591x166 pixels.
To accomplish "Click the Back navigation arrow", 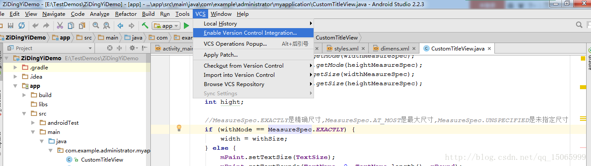I will [120, 25].
